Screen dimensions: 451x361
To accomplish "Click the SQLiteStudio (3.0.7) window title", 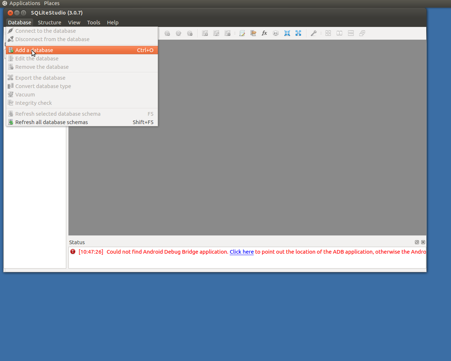I will coord(57,13).
